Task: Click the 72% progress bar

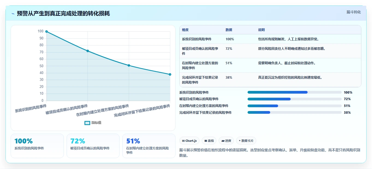Action: tap(294, 99)
